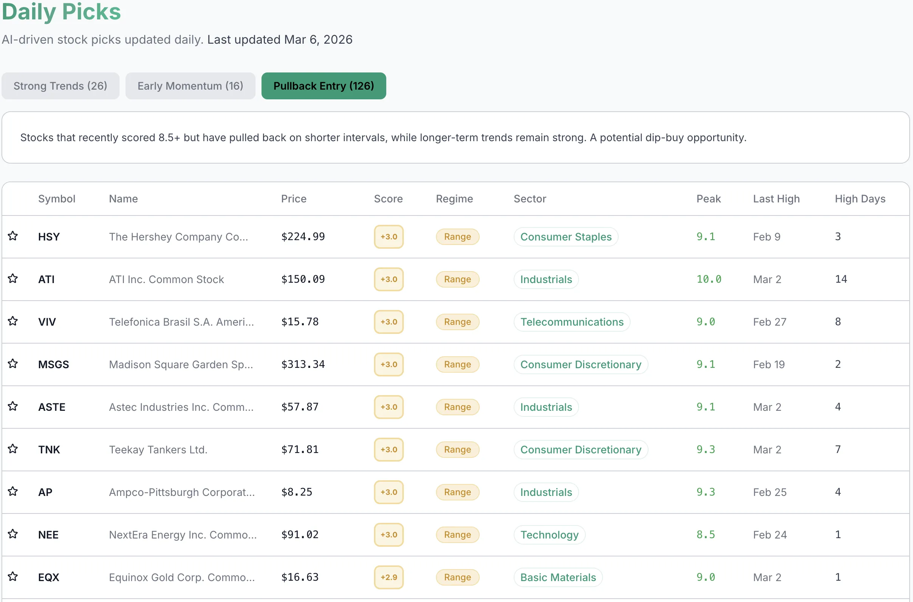Open the ASTE symbol link

tap(52, 407)
